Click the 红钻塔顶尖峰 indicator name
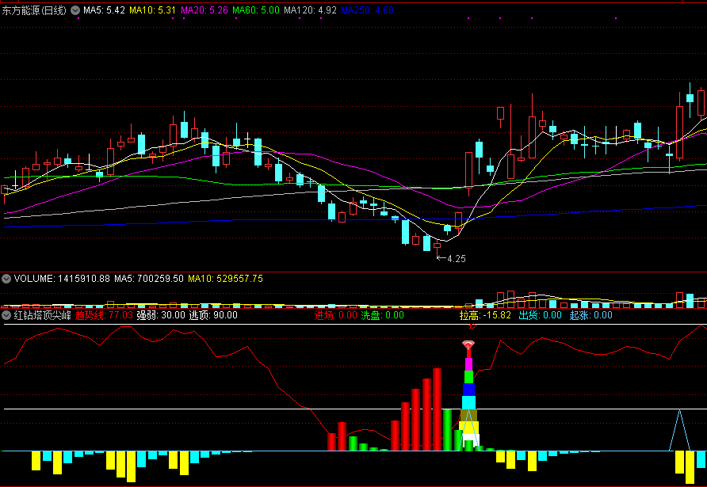 point(42,315)
